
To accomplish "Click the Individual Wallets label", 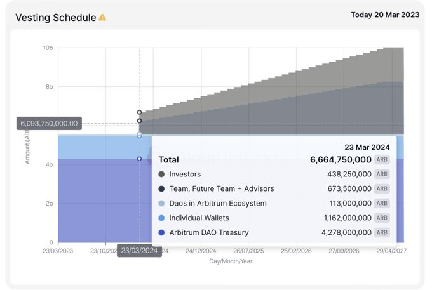I will tap(199, 218).
